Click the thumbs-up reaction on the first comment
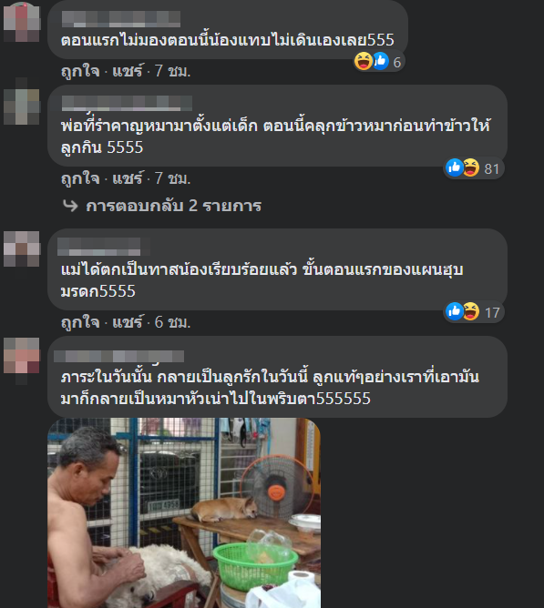Screen dimensions: 544x608 pyautogui.click(x=381, y=61)
